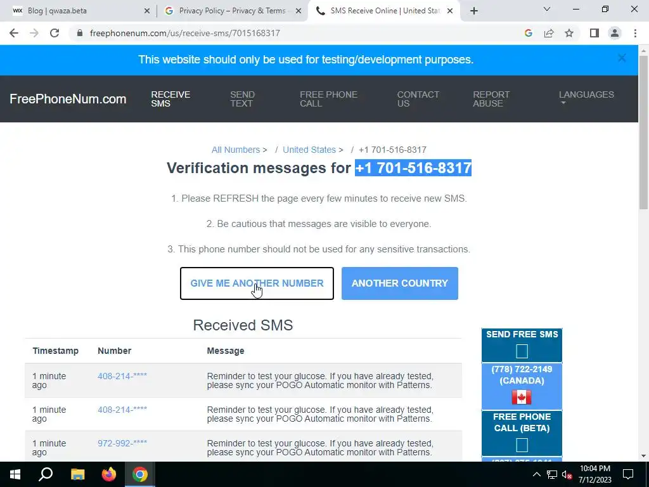The width and height of the screenshot is (649, 487).
Task: Open the RECEIVE SMS menu item
Action: 170,99
